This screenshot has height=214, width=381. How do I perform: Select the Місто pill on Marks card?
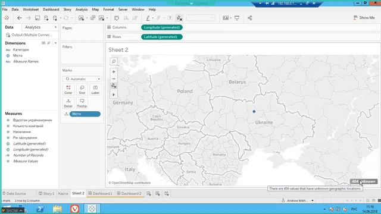(x=85, y=114)
